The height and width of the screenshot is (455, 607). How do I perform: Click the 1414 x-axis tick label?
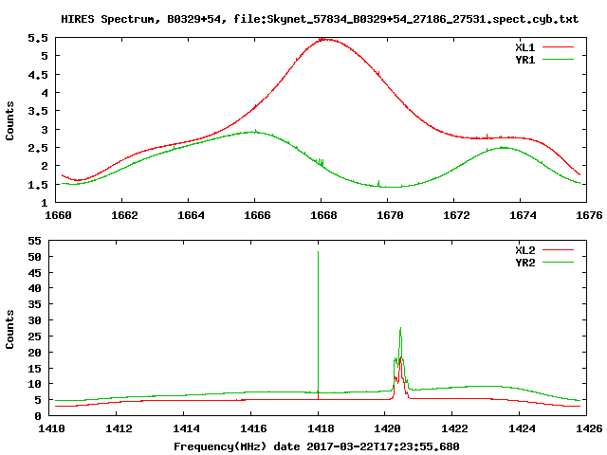[186, 428]
